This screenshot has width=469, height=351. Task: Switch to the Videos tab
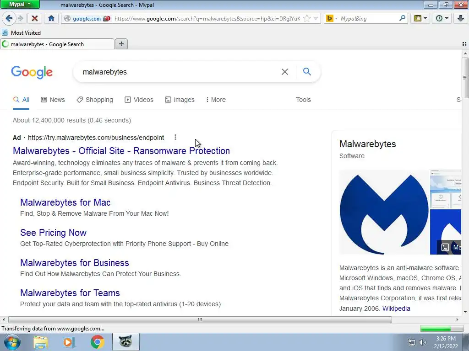139,100
